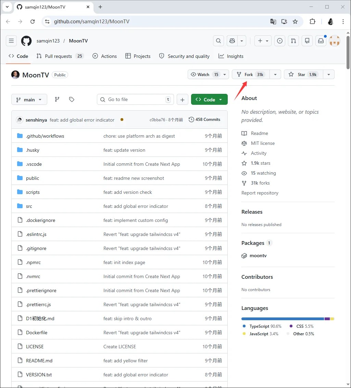This screenshot has width=351, height=388.
Task: Open Chrome profile avatar icon
Action: coord(330,22)
